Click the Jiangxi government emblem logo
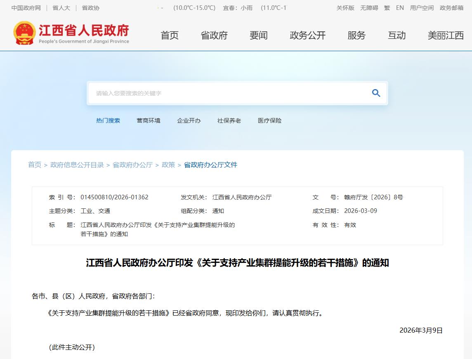This screenshot has height=359, width=472. point(24,33)
